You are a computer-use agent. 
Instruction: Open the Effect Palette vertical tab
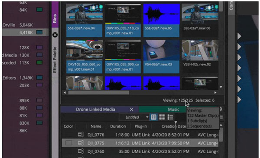pos(55,60)
